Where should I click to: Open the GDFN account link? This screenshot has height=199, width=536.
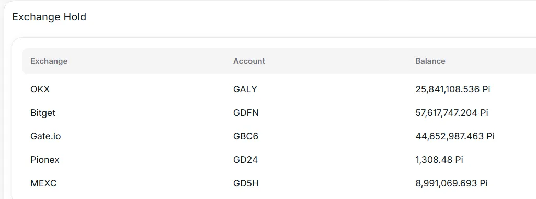coord(246,113)
